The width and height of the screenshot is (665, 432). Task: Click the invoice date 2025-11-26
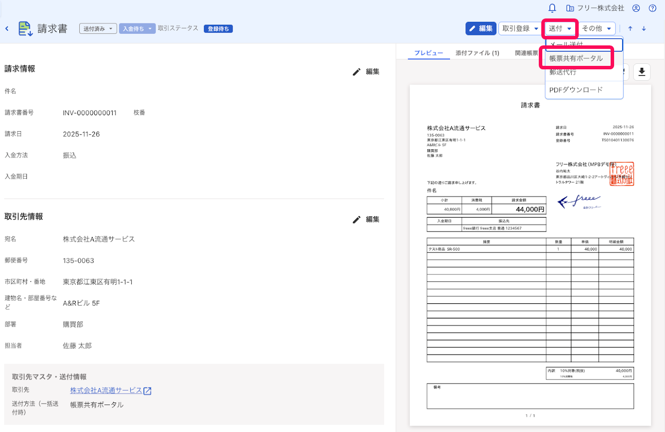pyautogui.click(x=81, y=134)
